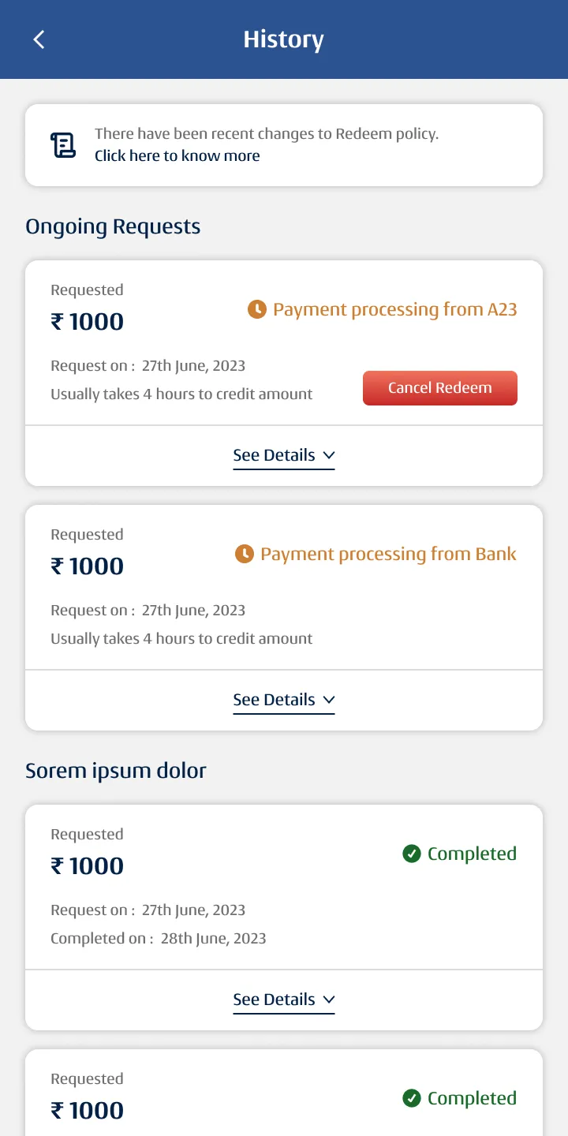Click Completed label on first completed card
This screenshot has height=1136, width=568.
click(x=472, y=854)
